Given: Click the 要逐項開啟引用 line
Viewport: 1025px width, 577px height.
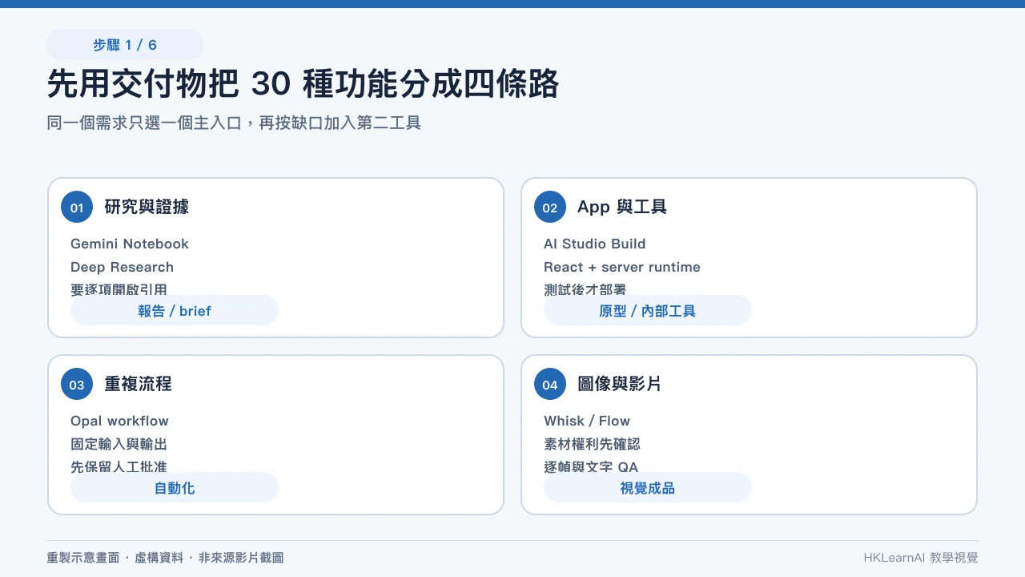Looking at the screenshot, I should tap(119, 289).
